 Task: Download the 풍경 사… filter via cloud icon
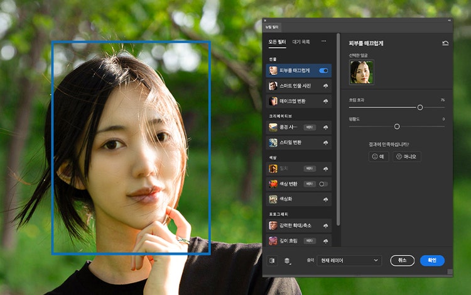click(x=325, y=128)
